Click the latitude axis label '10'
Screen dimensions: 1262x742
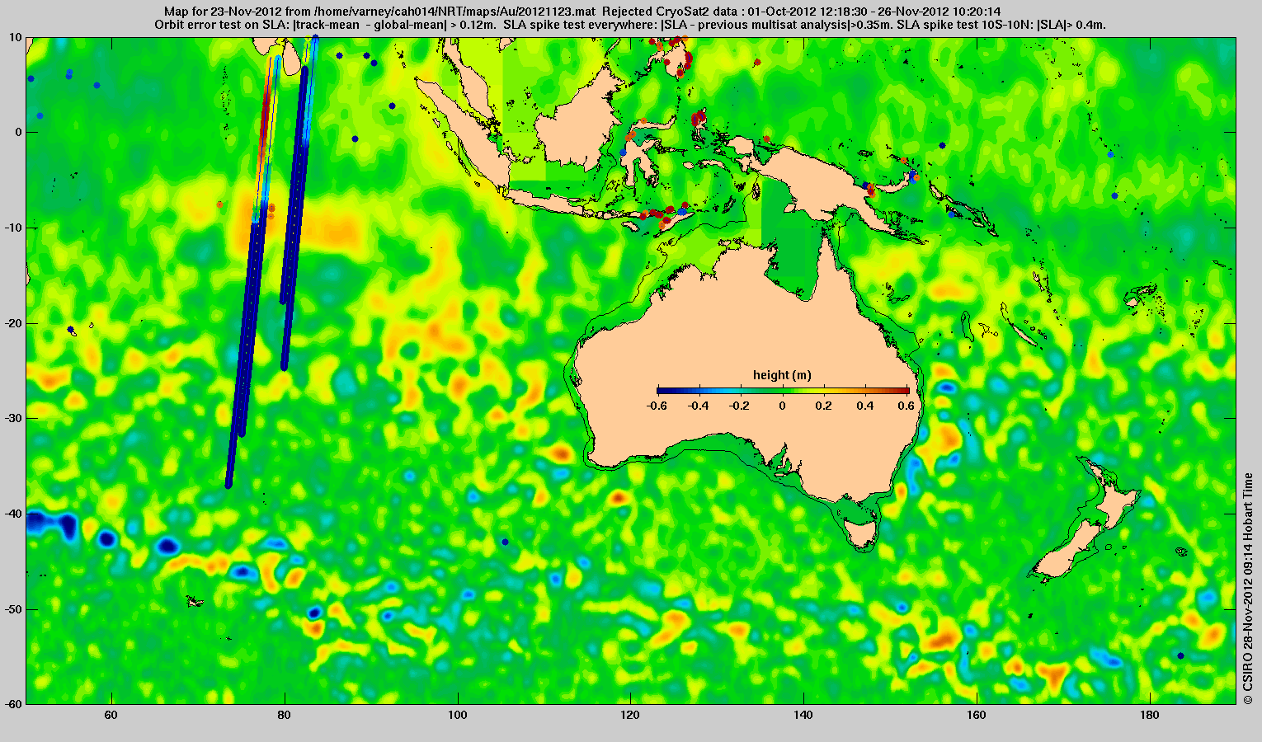16,37
